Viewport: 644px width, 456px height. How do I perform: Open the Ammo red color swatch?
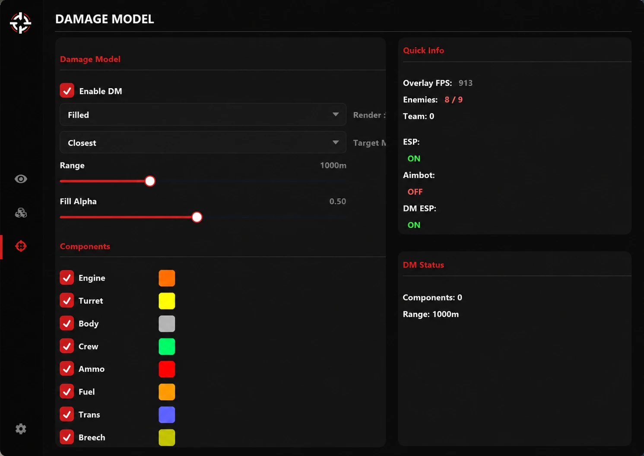click(167, 369)
